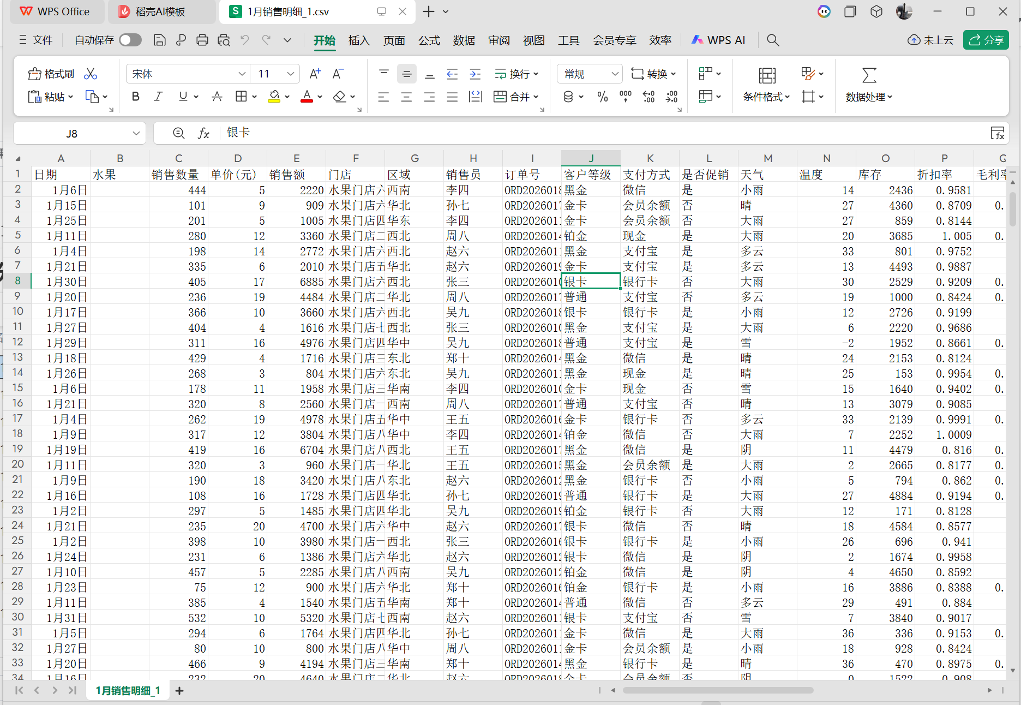Apply bold formatting with B icon

click(136, 97)
